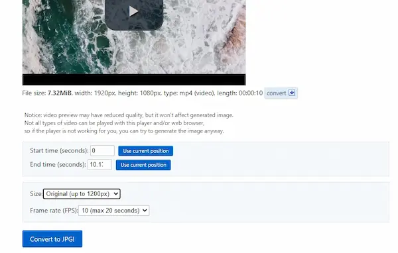Open the Size dropdown showing Original
This screenshot has width=398, height=253.
(82, 194)
